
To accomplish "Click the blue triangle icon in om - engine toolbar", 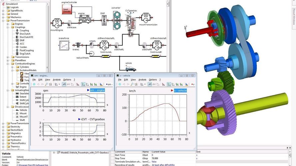I will 101,84.
